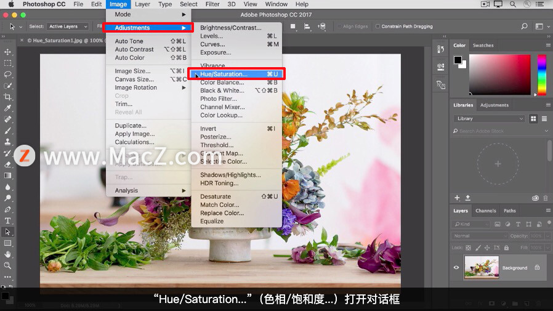
Task: Choose Image Size menu entry
Action: pyautogui.click(x=148, y=71)
